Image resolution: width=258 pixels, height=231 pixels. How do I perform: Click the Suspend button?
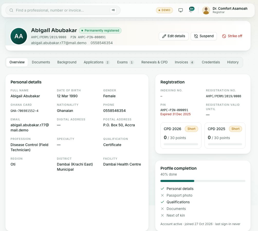[204, 36]
